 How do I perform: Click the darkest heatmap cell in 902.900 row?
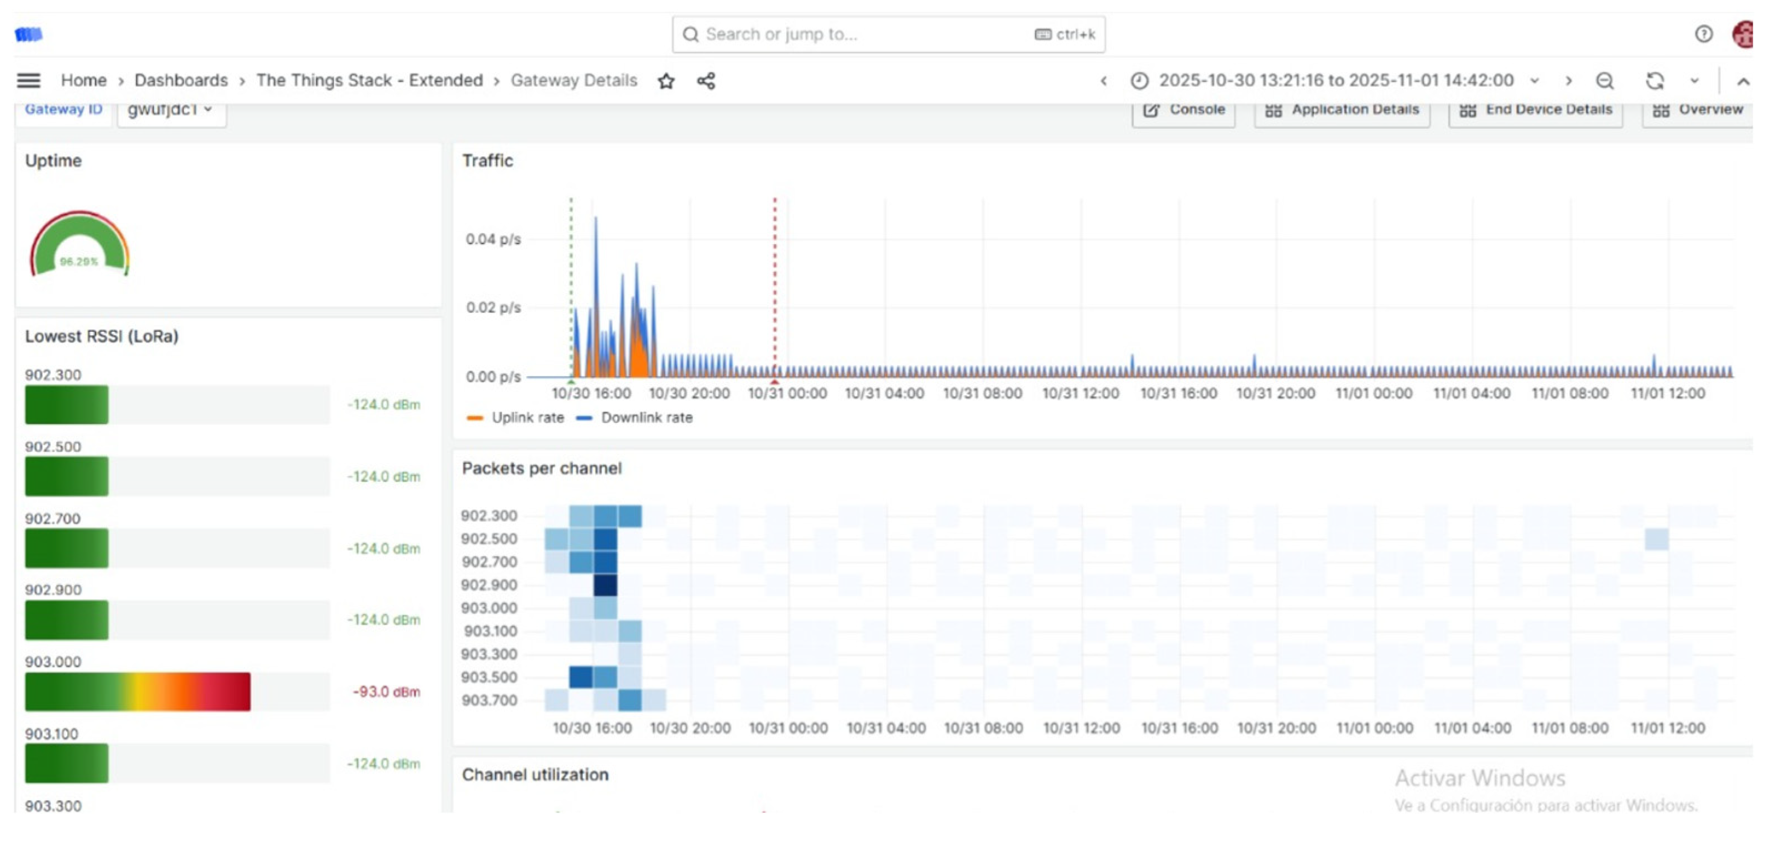tap(605, 585)
